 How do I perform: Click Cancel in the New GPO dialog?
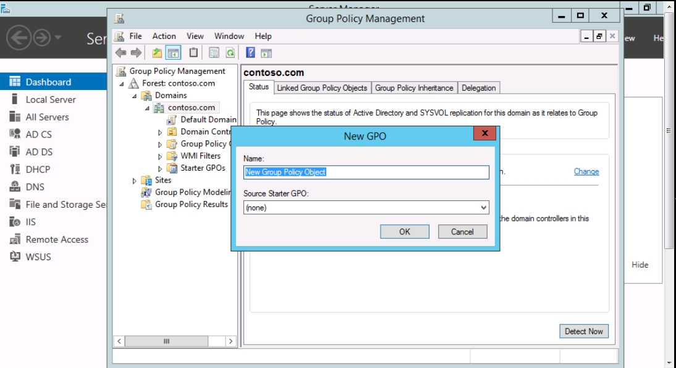[462, 232]
